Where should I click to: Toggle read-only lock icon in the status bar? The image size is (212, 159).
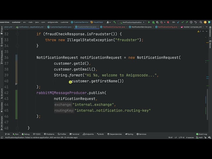205,137
